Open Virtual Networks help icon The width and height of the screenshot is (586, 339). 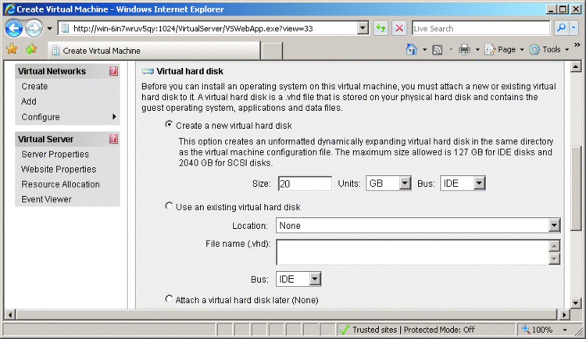[113, 71]
